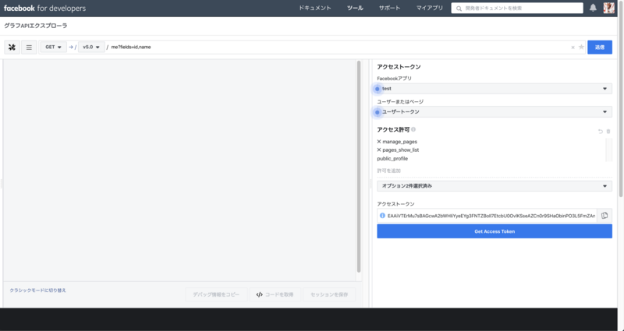The height and width of the screenshot is (331, 624).
Task: Open the Graph API tools icon button
Action: pyautogui.click(x=12, y=48)
